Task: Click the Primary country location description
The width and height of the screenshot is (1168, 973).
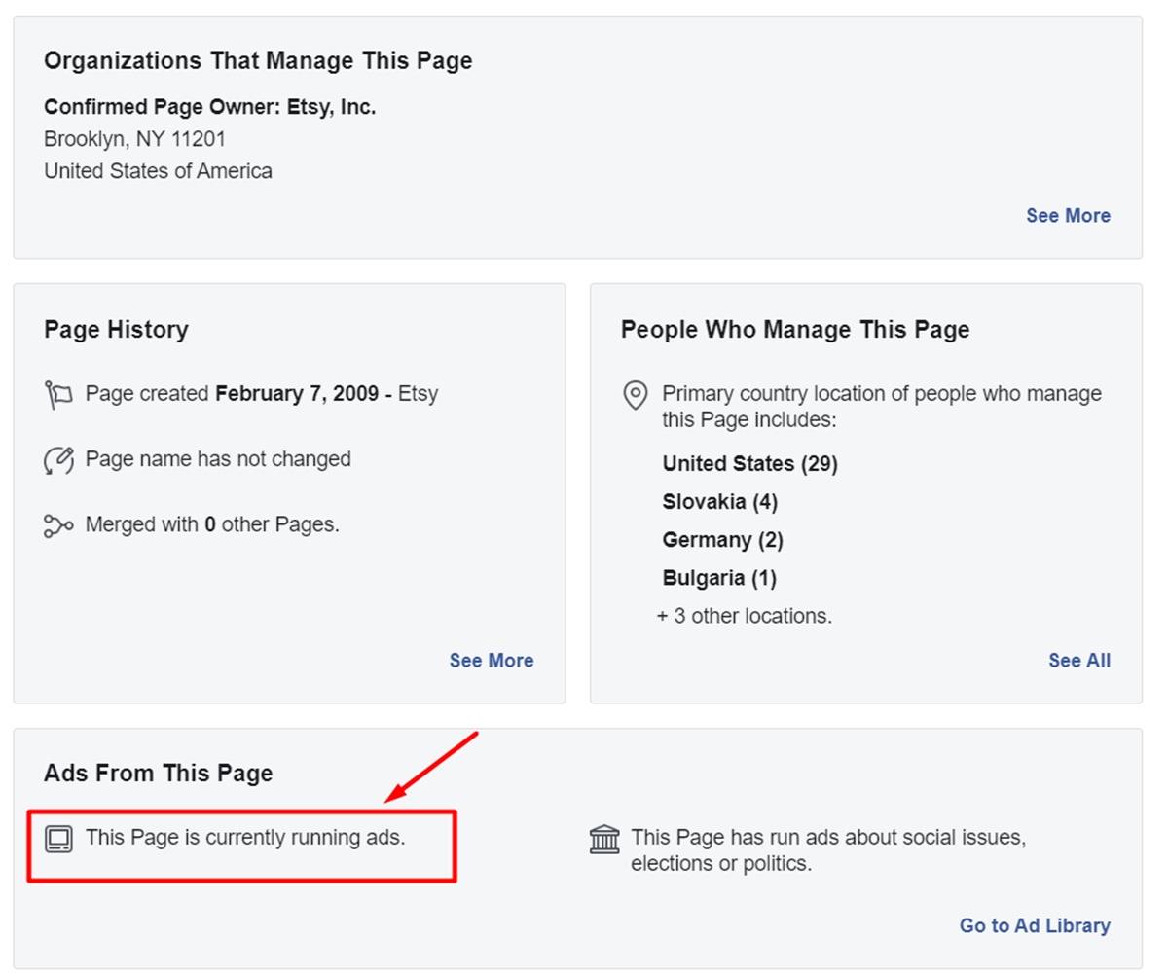Action: [882, 407]
